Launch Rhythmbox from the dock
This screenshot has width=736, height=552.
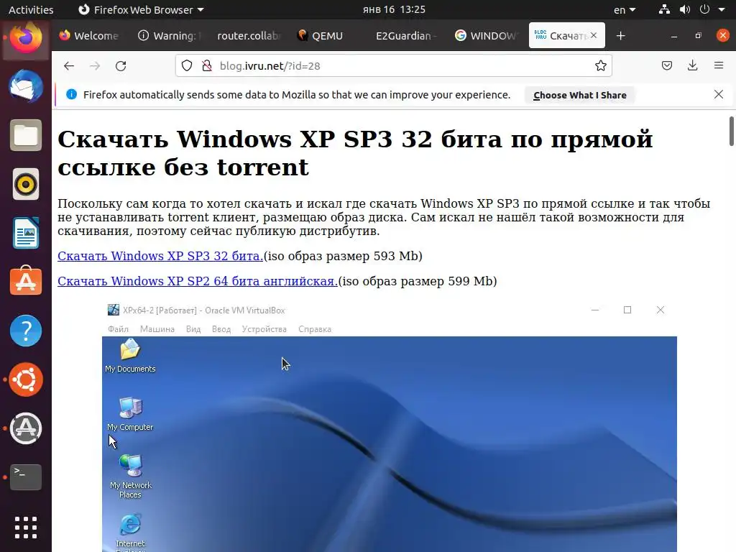[x=26, y=184]
